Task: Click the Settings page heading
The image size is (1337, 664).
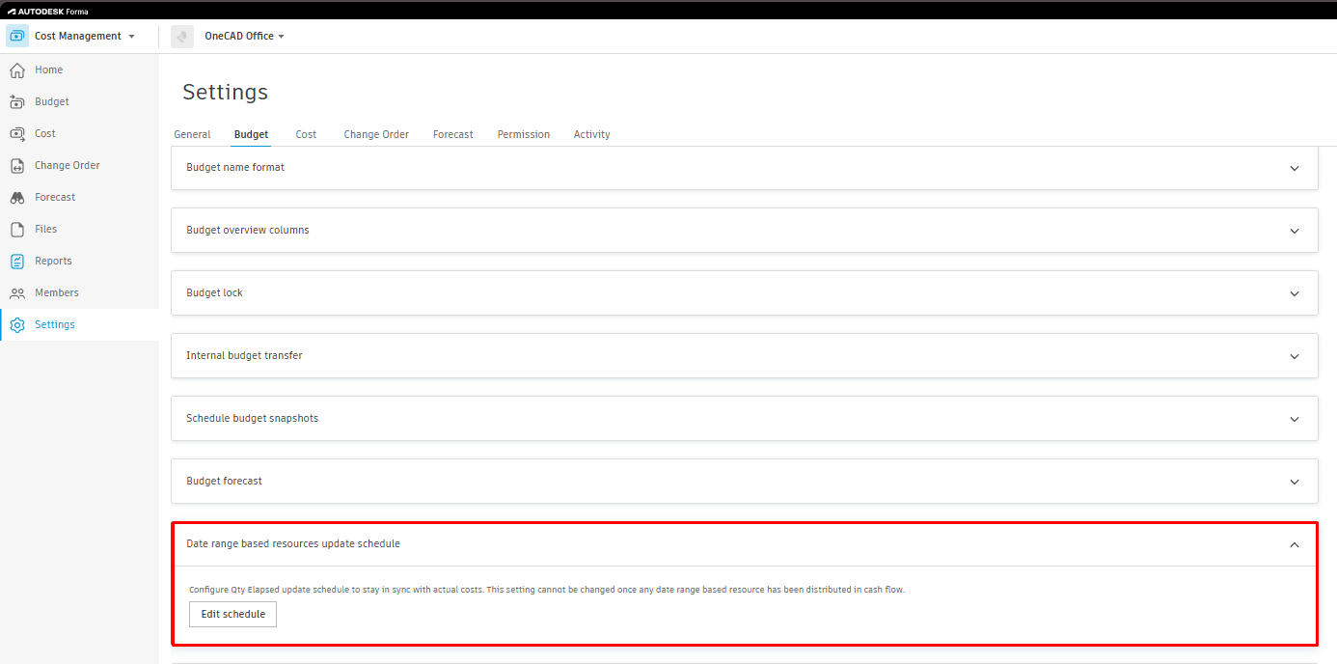Action: 225,93
